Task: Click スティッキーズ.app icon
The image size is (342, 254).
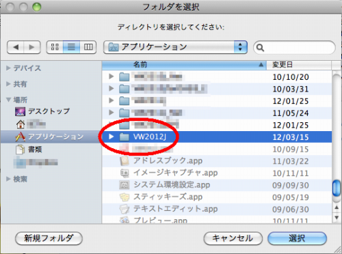Action: [124, 197]
